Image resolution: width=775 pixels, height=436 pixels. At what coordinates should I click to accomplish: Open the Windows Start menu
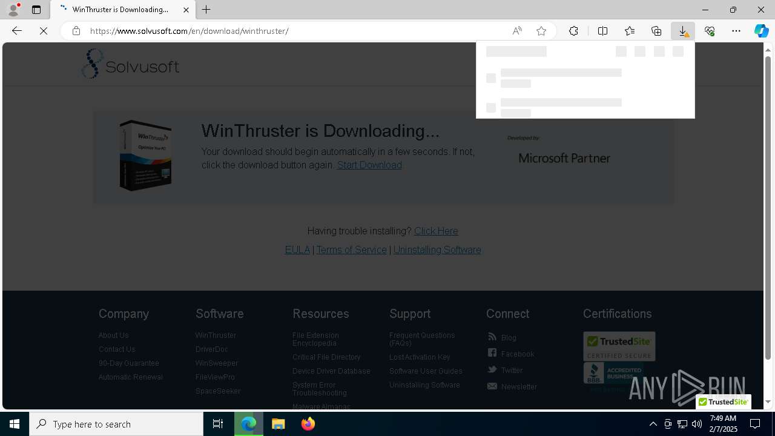(x=15, y=424)
